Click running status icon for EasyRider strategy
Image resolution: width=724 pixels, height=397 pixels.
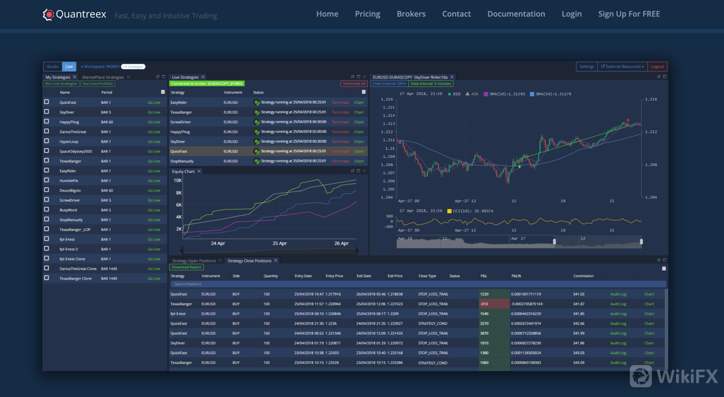tap(257, 103)
